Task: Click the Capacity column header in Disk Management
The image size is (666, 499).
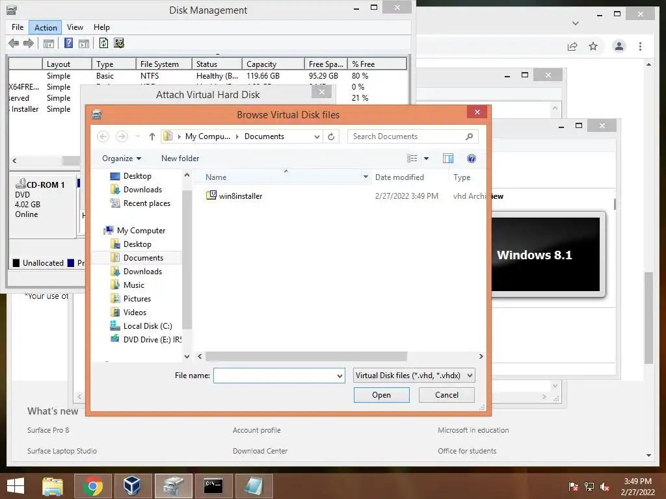Action: [x=273, y=64]
